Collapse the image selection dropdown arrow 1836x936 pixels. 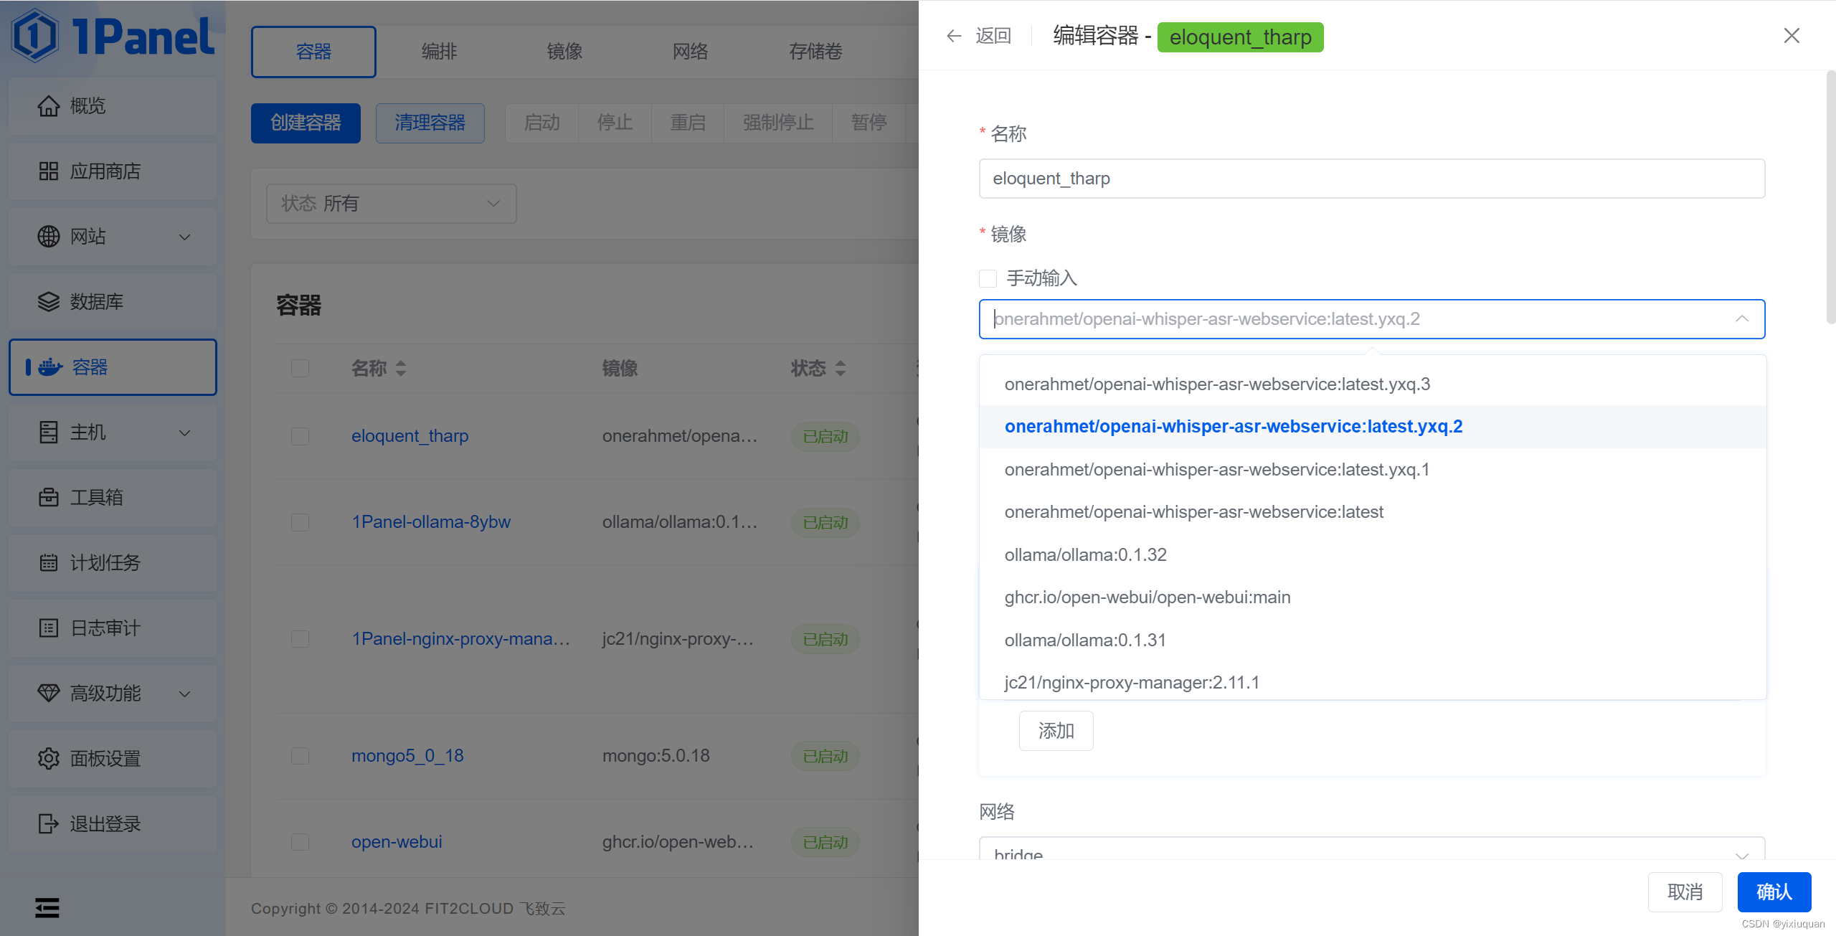[x=1742, y=319]
